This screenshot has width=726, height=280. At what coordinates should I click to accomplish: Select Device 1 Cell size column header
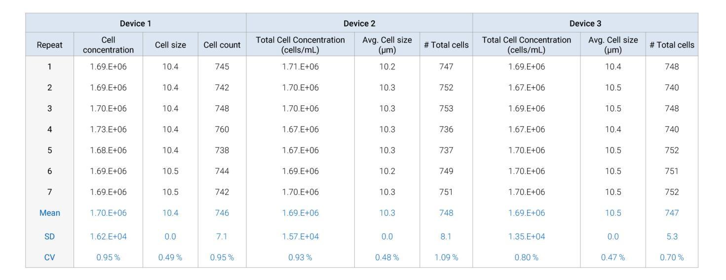tap(170, 45)
